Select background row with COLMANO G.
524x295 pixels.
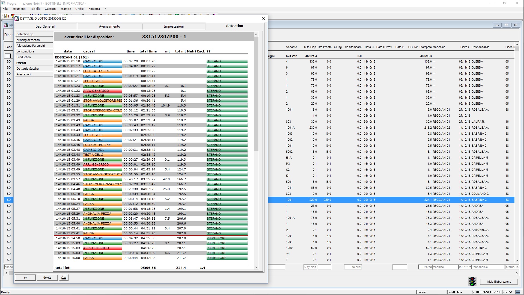[391, 194]
